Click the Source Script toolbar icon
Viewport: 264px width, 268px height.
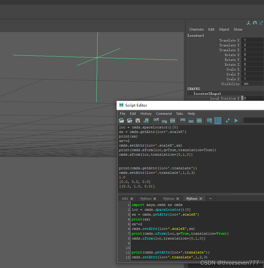[130, 121]
